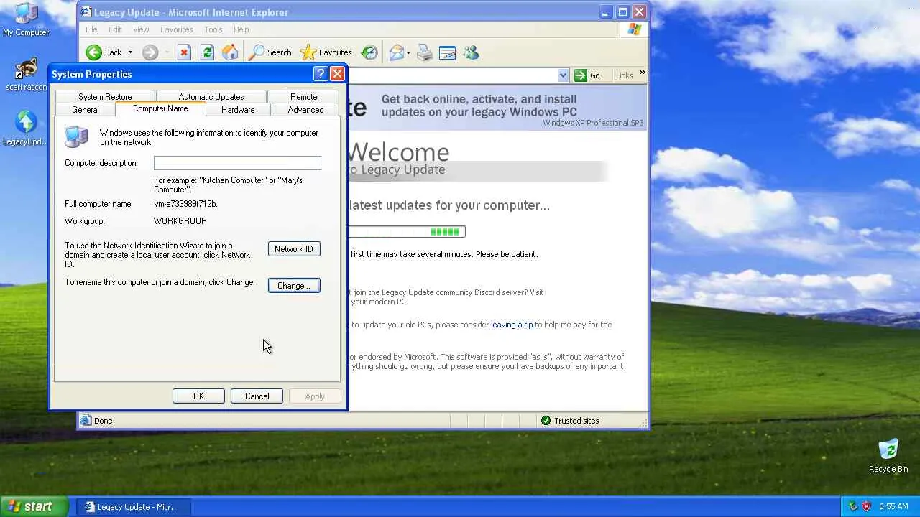
Task: Open the Edit menu in Internet Explorer
Action: click(115, 29)
